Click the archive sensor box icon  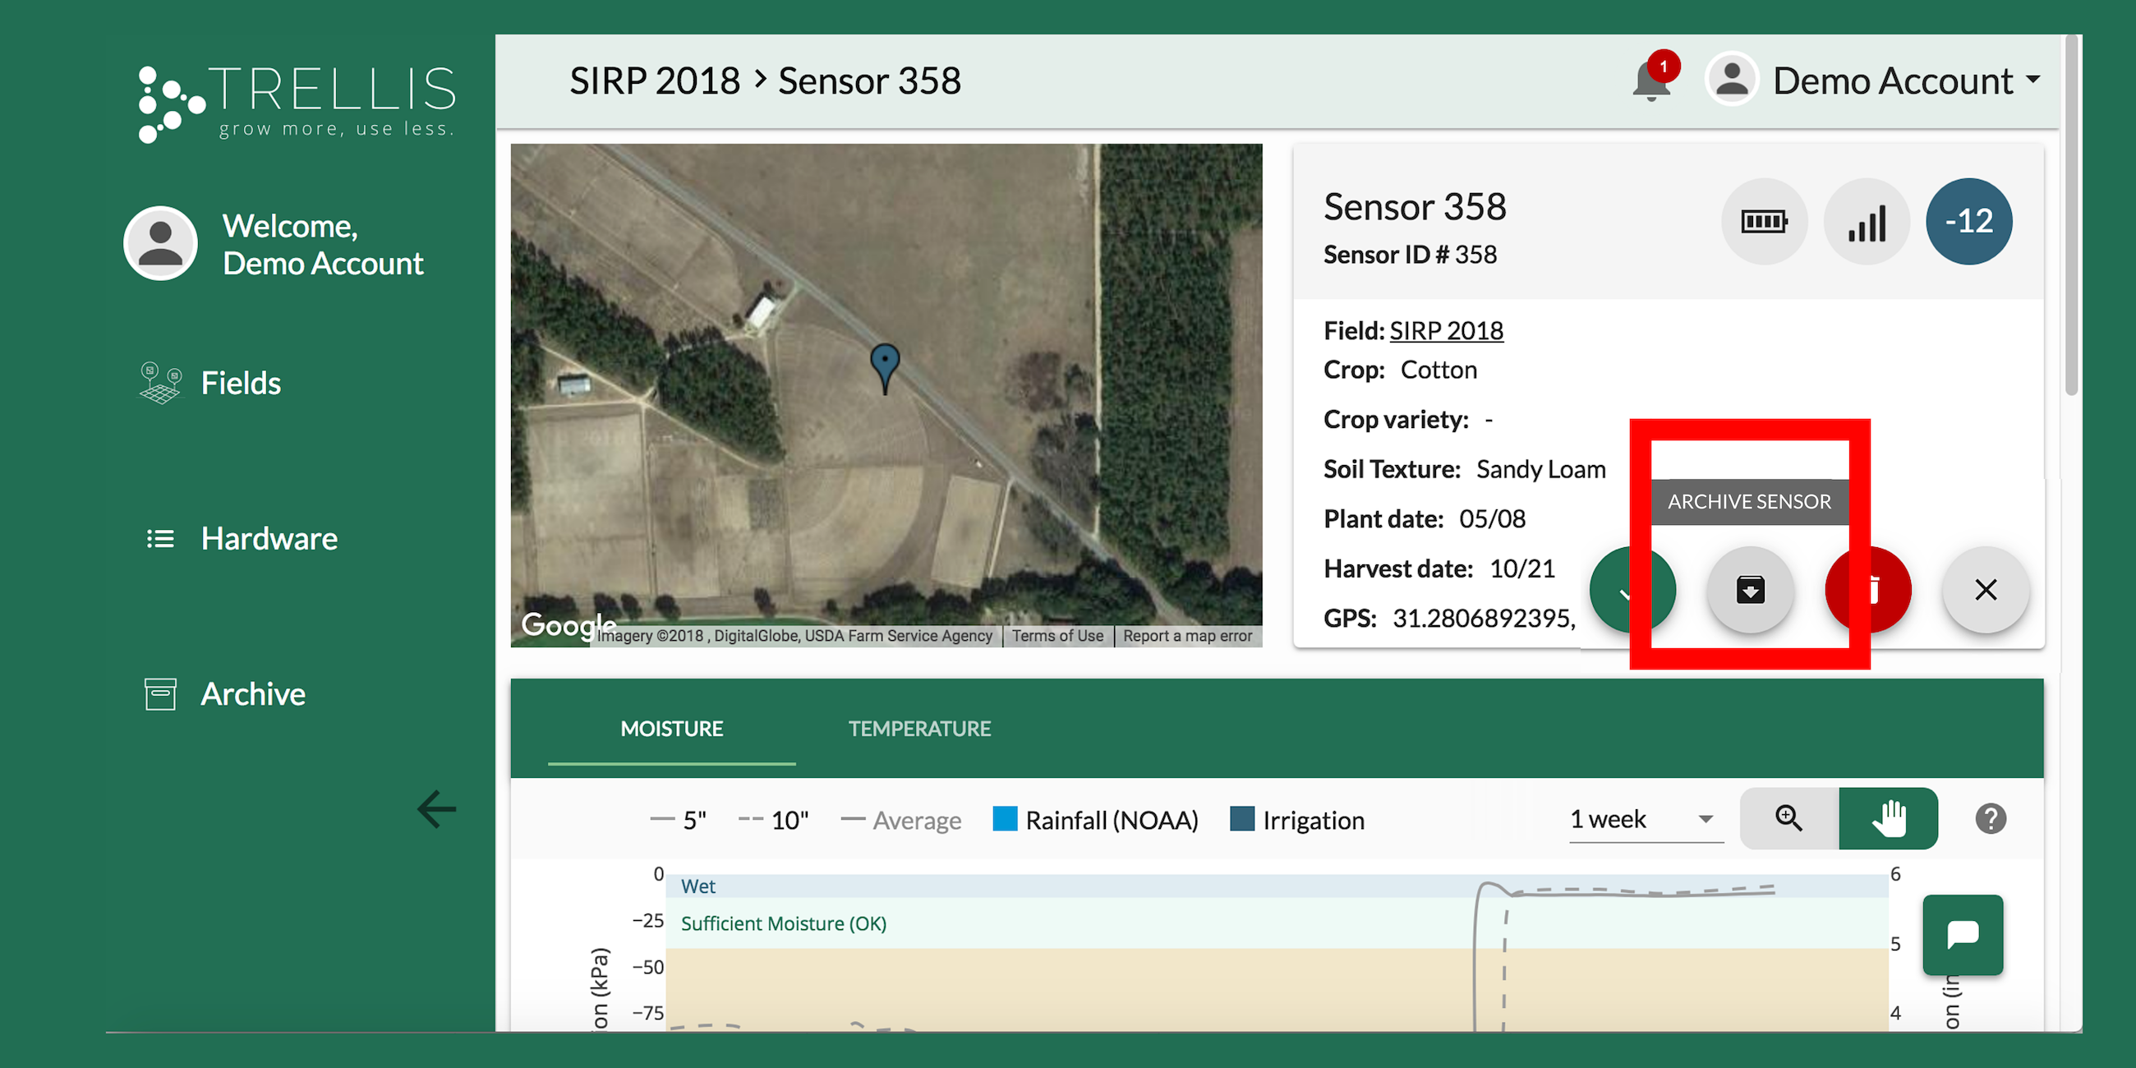[1750, 591]
